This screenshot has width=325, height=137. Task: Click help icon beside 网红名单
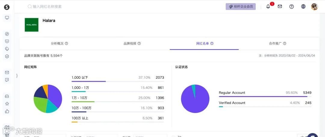tap(212, 44)
